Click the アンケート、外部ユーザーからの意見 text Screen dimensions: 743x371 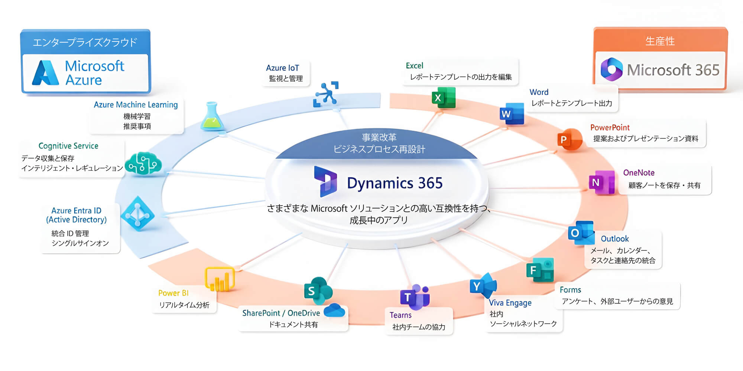[x=617, y=301]
